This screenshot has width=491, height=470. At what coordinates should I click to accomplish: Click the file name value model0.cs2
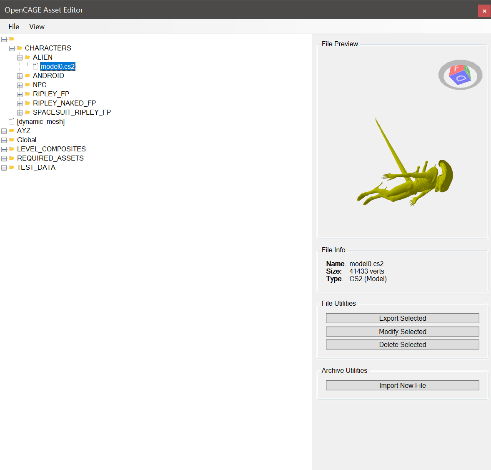tap(366, 264)
